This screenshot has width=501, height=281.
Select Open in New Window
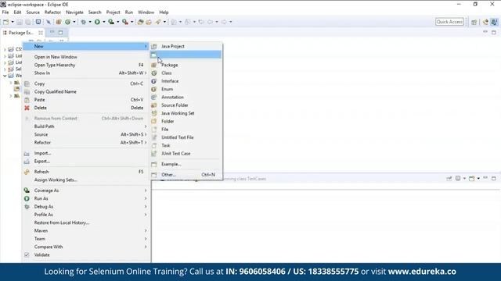(86, 57)
